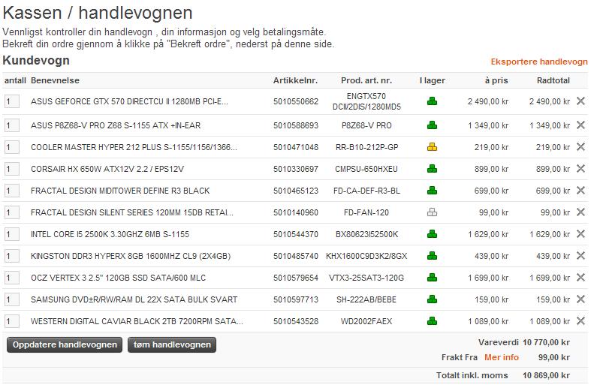
Task: Remove Corsair HX 650W from cart
Action: 580,169
